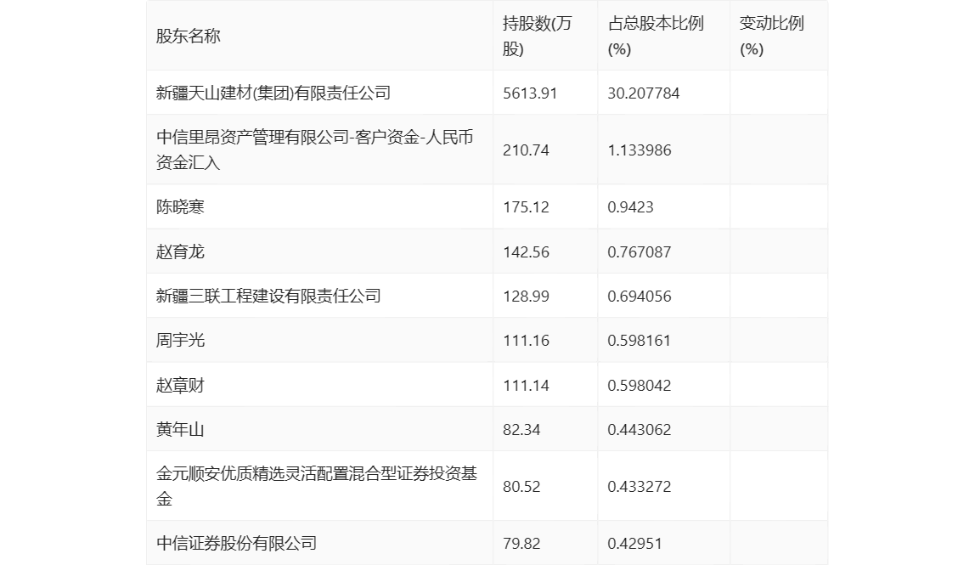Click shareholder name 黄年山
Image resolution: width=975 pixels, height=565 pixels.
(180, 429)
